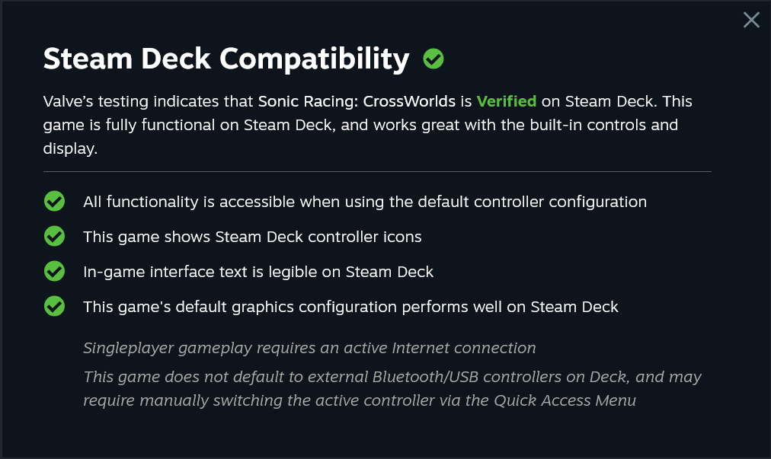Image resolution: width=771 pixels, height=459 pixels.
Task: Click the checkmark icon beside interface text legibility
Action: click(x=54, y=272)
